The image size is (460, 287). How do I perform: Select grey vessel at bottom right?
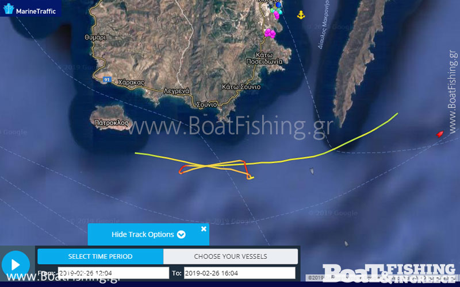click(347, 243)
